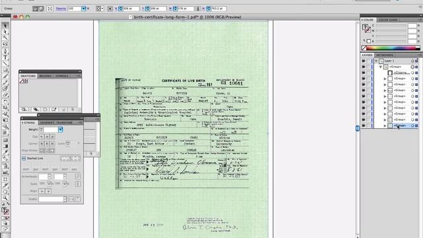423x238 pixels.
Task: Toggle visibility of the highlighted bottom Group
Action: point(364,126)
